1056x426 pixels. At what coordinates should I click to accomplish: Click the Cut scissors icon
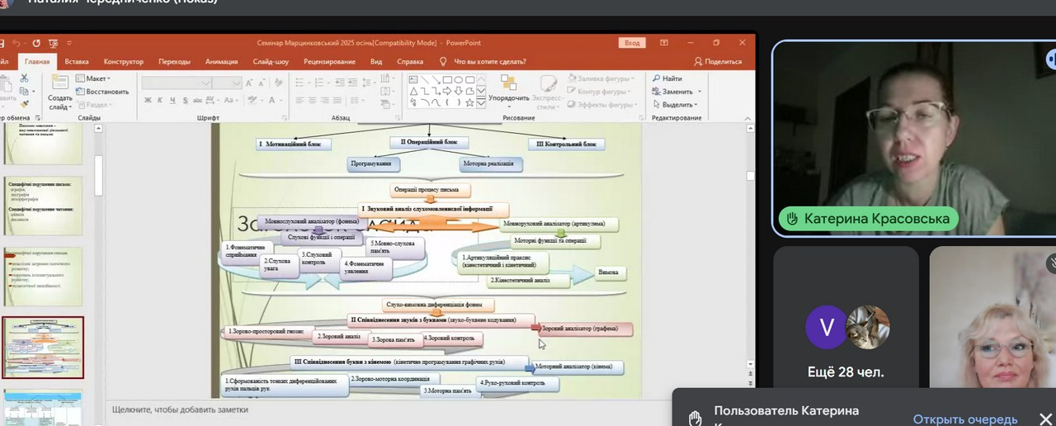tap(24, 78)
